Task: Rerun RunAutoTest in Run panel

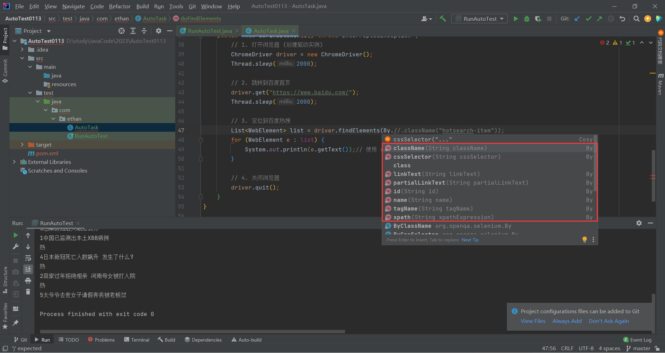Action: coord(16,235)
